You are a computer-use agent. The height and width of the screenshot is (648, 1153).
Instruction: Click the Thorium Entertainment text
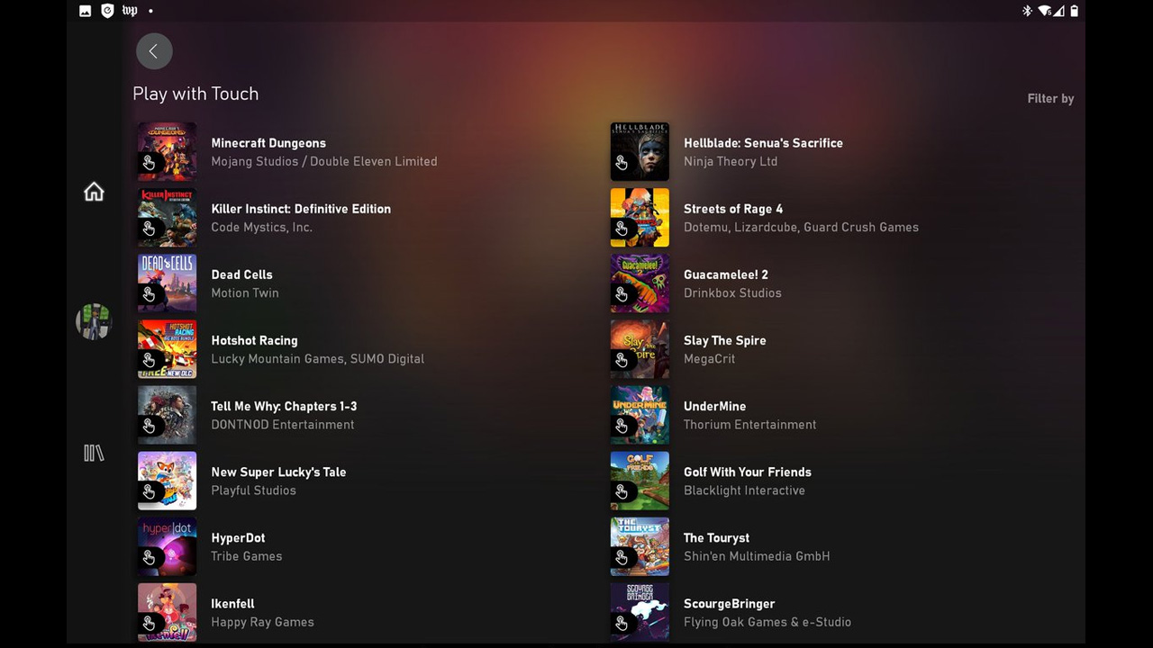[x=750, y=424]
